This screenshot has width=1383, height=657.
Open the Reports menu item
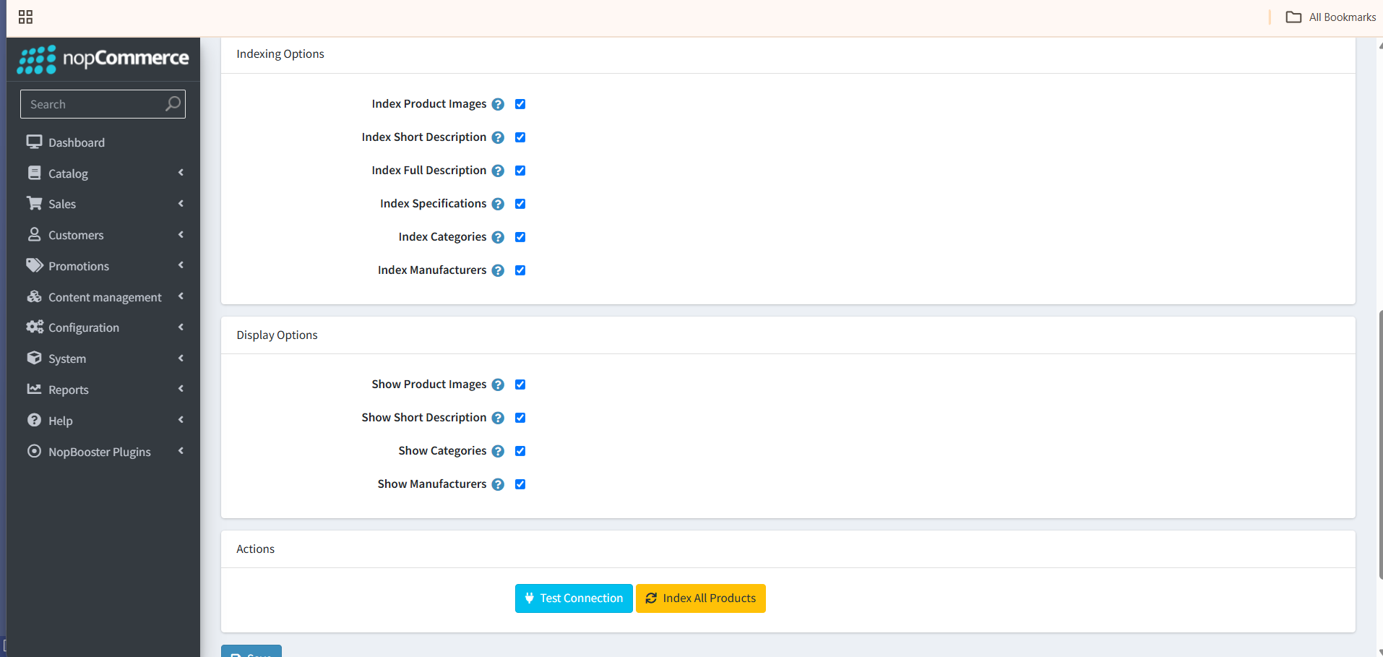click(x=69, y=390)
